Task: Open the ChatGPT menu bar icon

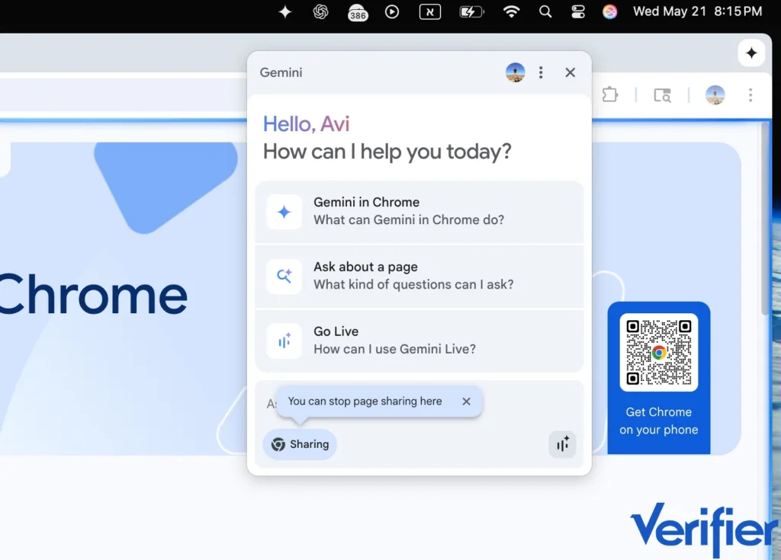Action: (321, 11)
